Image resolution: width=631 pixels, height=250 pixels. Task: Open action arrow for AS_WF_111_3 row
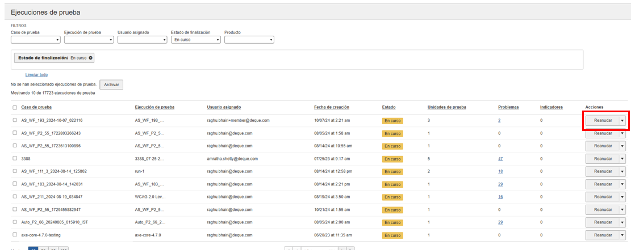coord(622,171)
